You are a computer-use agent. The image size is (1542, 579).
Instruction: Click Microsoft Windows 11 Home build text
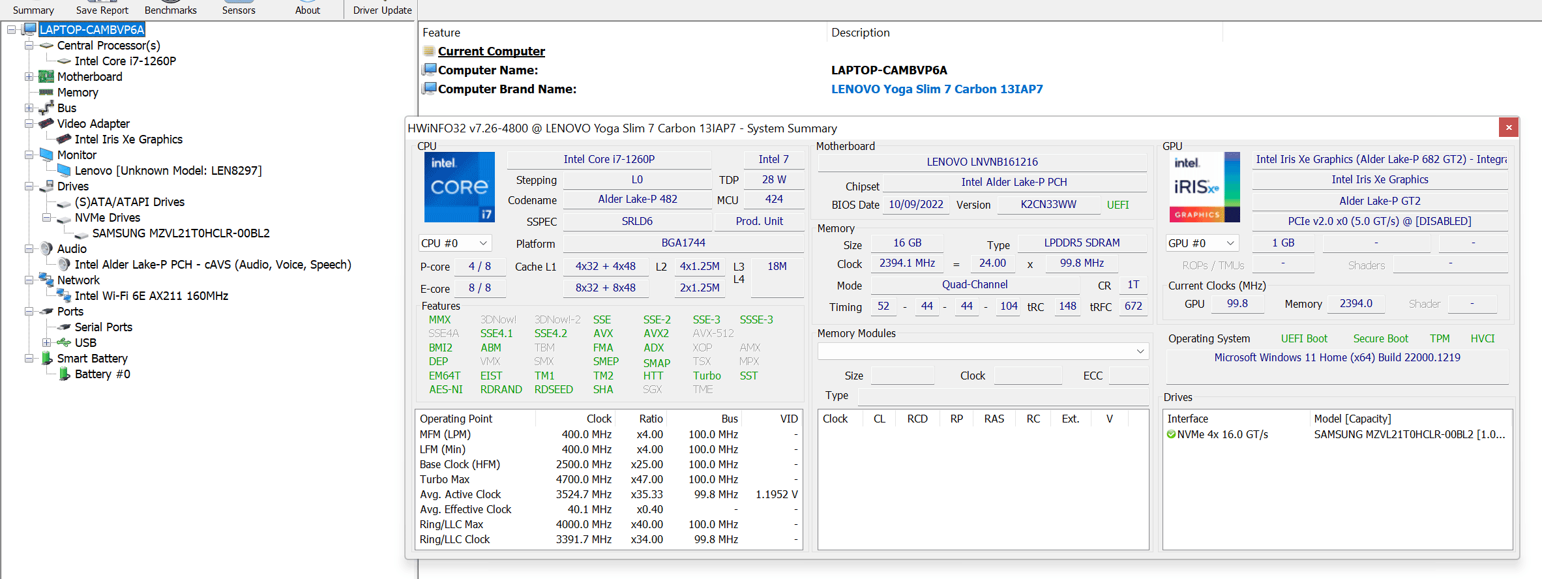pos(1337,357)
